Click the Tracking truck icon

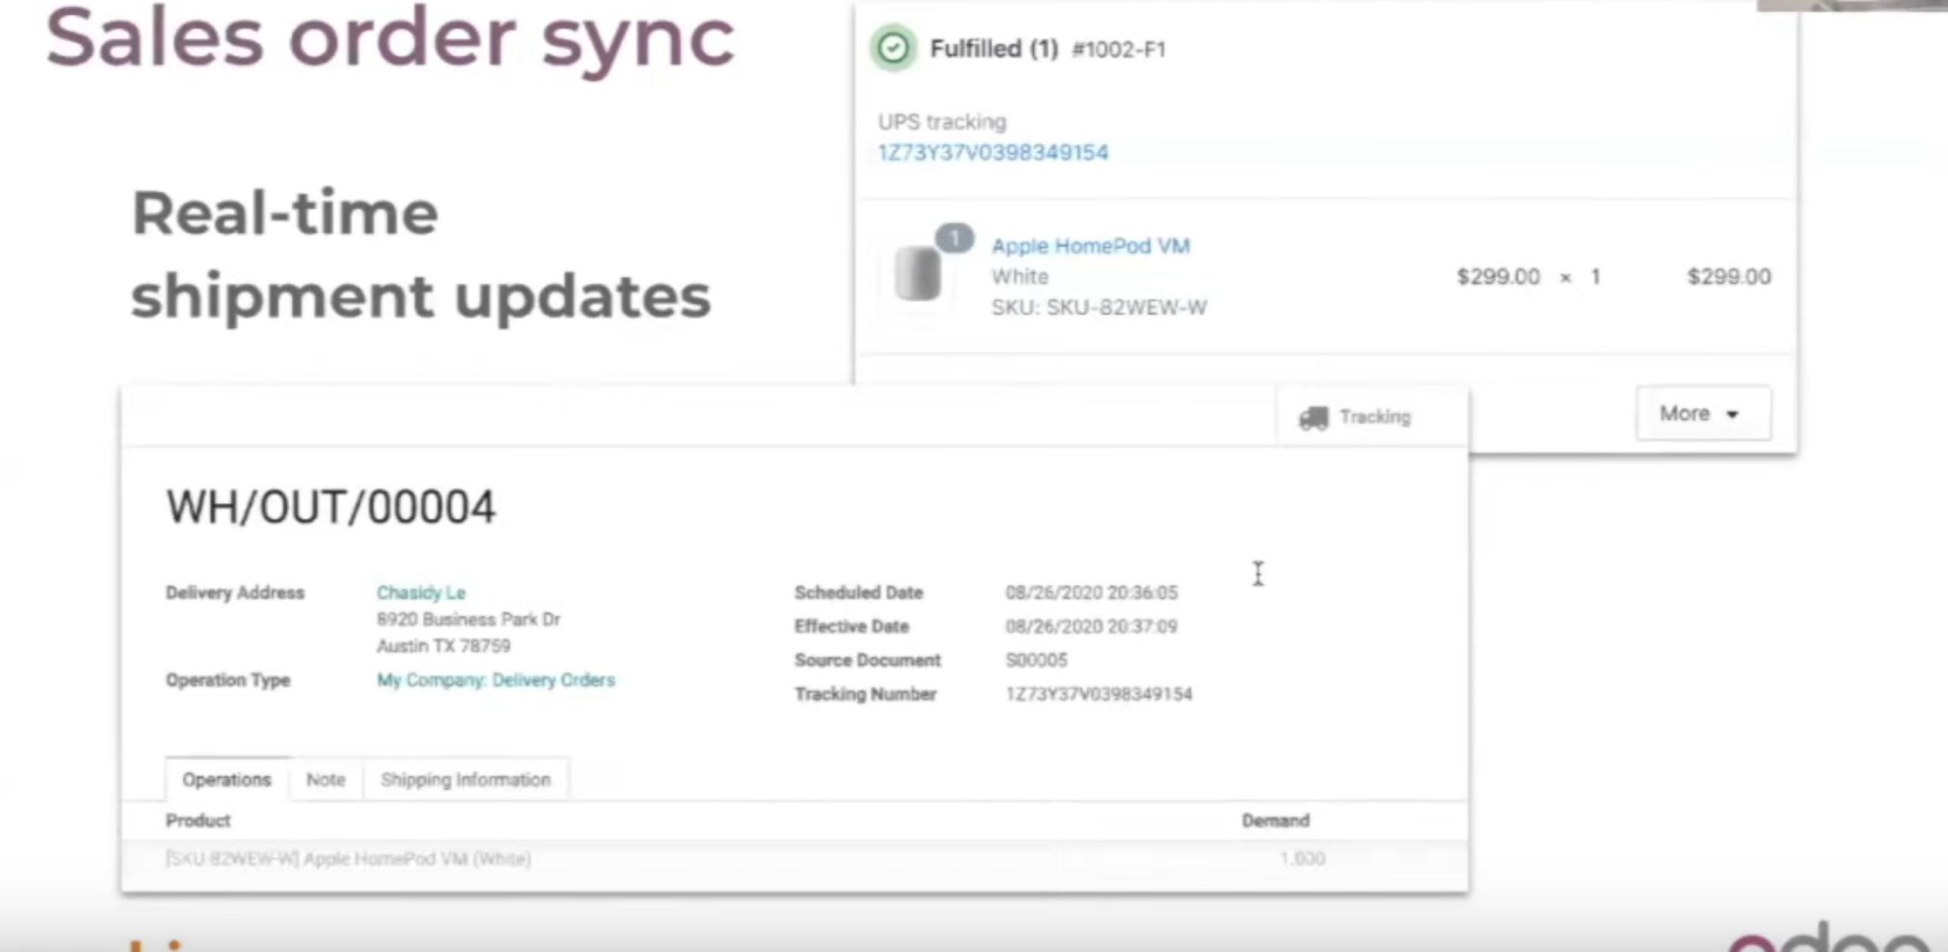pos(1314,417)
